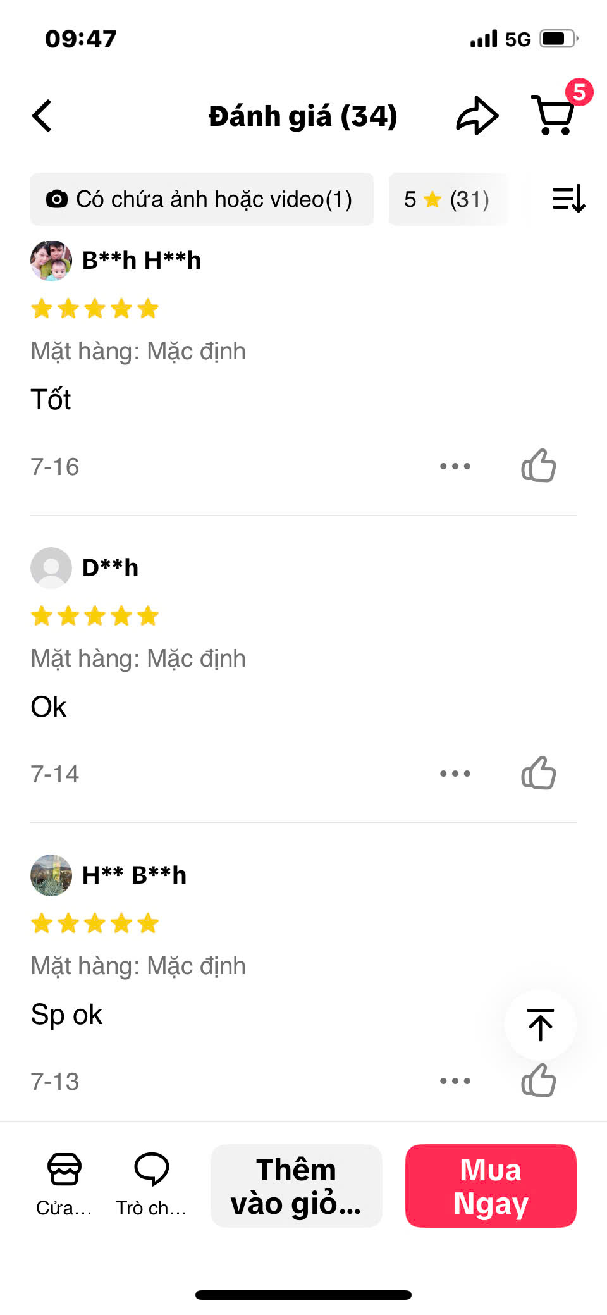The height and width of the screenshot is (1315, 607).
Task: Open more options for the 'Ok' review
Action: click(455, 773)
